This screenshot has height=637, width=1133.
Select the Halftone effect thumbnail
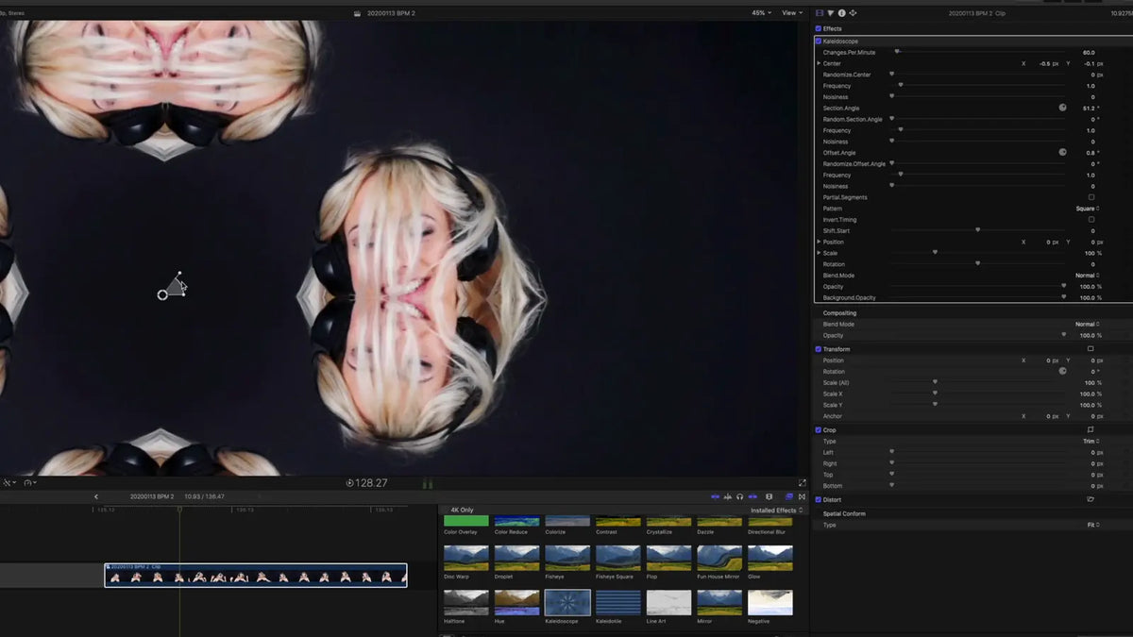466,603
